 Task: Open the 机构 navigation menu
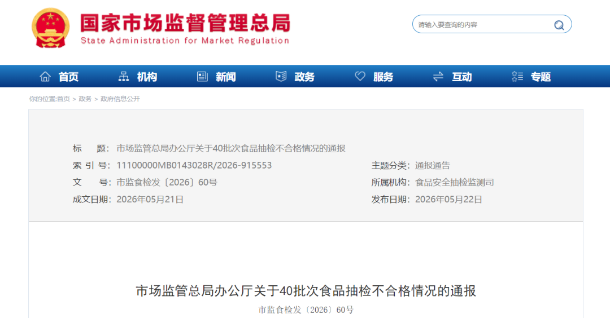(147, 77)
